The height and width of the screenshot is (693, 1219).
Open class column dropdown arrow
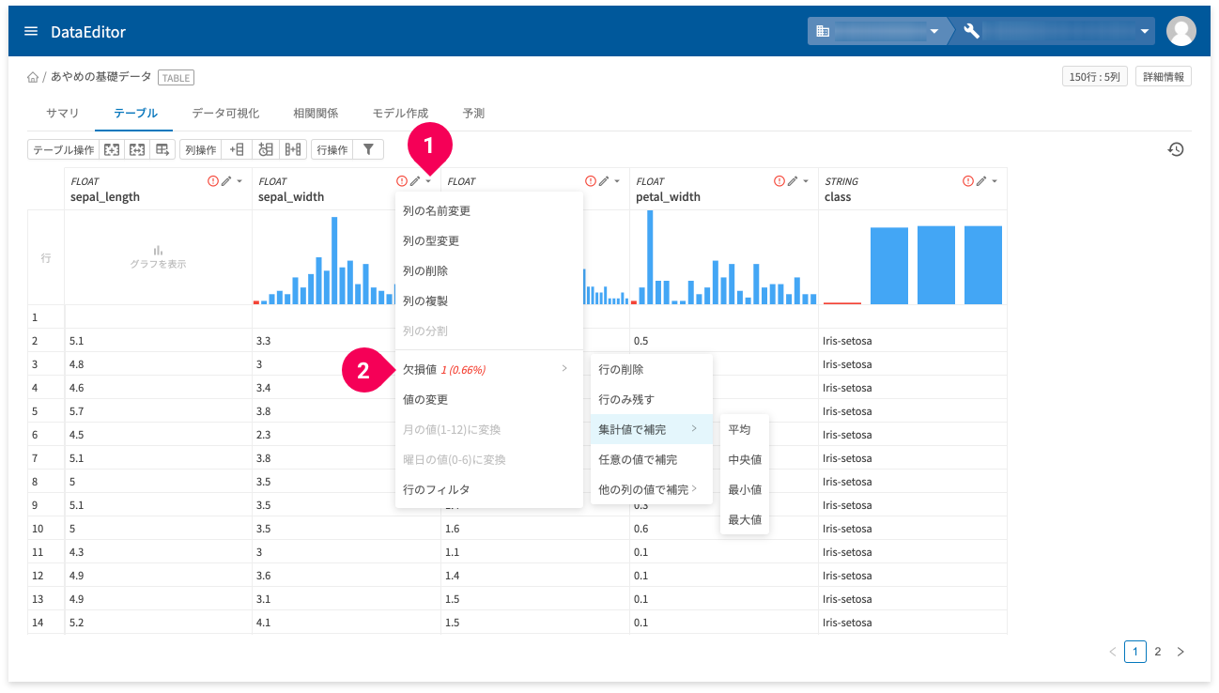(995, 181)
